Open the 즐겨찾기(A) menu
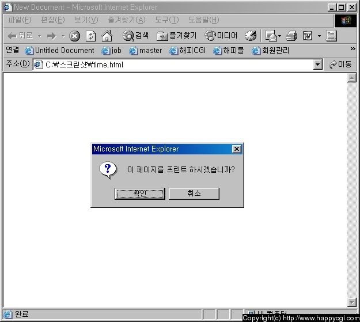This screenshot has width=360, height=322. tap(127, 20)
